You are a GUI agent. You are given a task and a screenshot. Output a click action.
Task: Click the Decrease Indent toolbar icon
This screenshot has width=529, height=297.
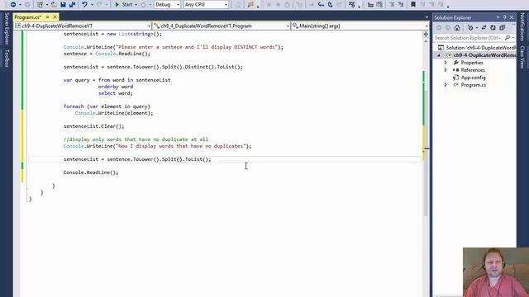tap(370, 5)
